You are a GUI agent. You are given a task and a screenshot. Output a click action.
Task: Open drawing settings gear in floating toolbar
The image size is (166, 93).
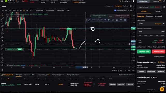pos(105,20)
